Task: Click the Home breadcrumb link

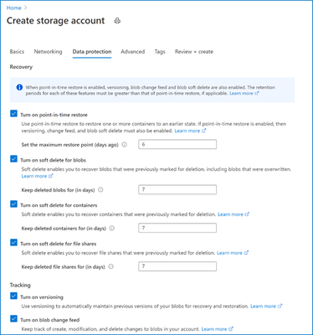Action: (13, 8)
